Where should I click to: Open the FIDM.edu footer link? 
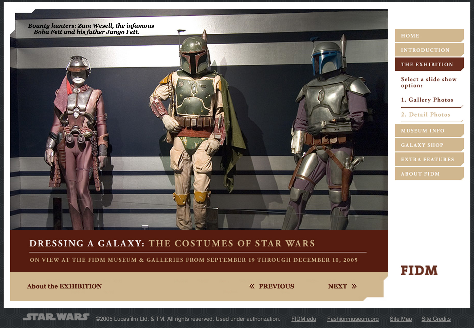[x=304, y=319]
